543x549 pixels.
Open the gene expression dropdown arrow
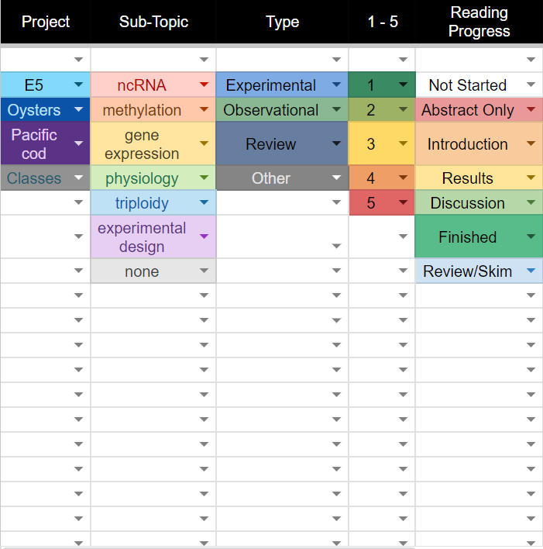204,143
